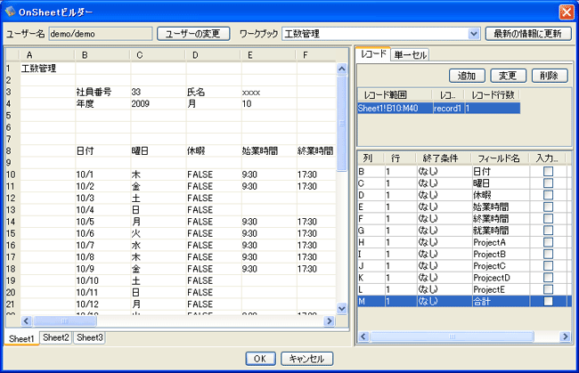
Task: Click the field list scroll right arrow
Action: pos(564,337)
